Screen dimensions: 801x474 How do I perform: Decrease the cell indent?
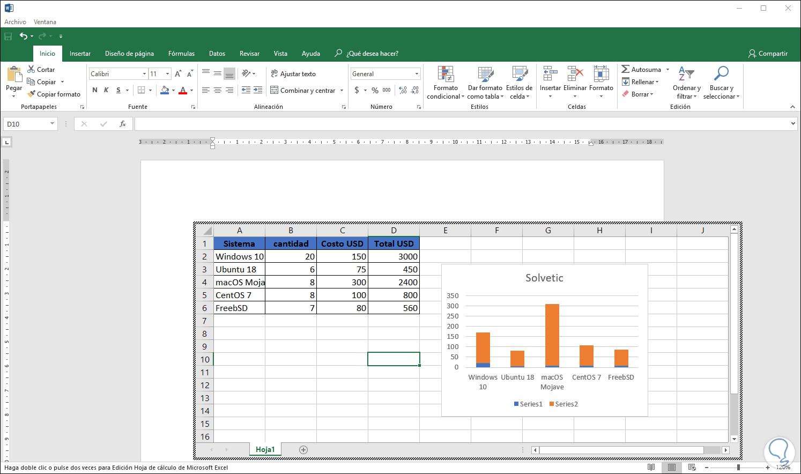pyautogui.click(x=246, y=90)
